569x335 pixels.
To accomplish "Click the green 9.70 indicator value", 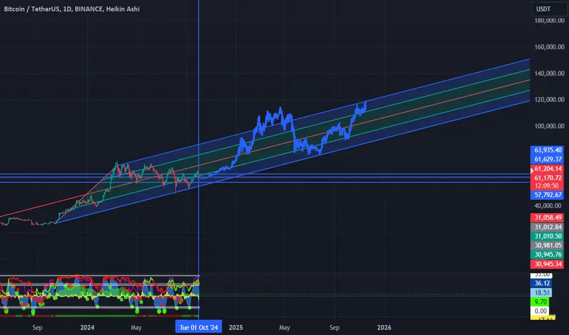I will point(540,301).
